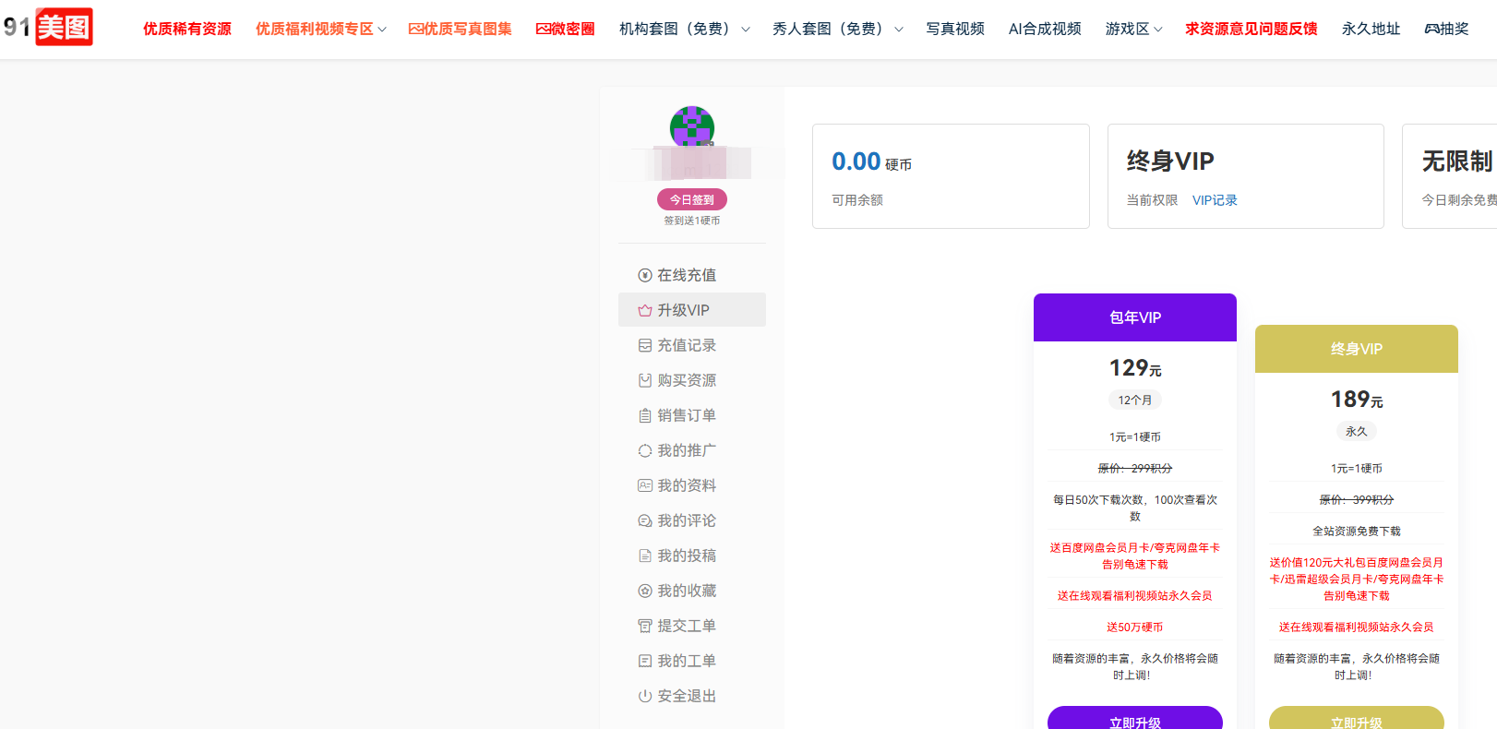1497x729 pixels.
Task: Click the 91美图 site logo
Action: click(x=48, y=27)
